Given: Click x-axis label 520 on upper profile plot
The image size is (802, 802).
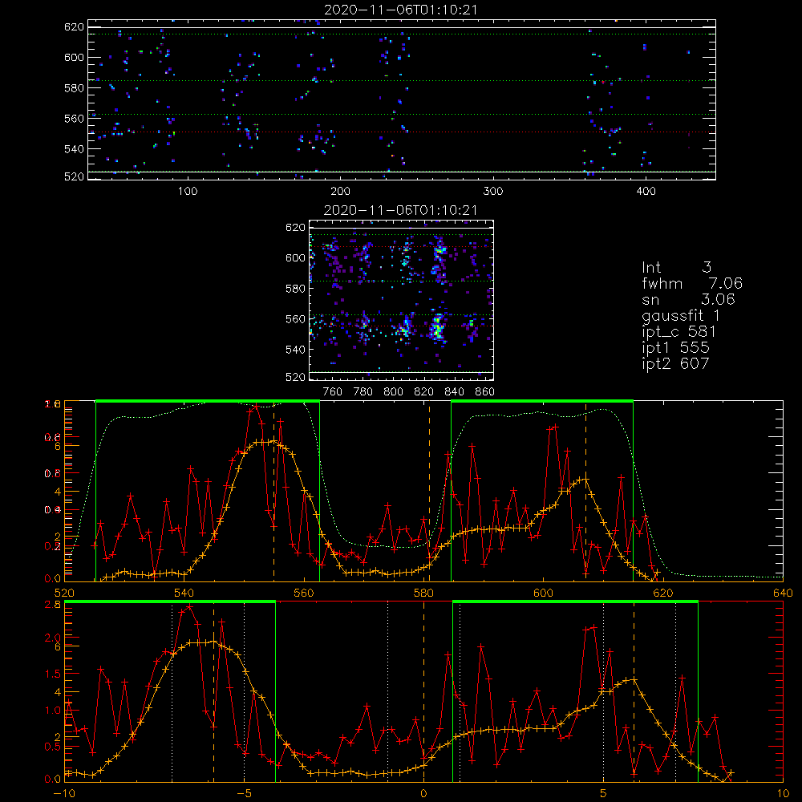Looking at the screenshot, I should point(64,593).
